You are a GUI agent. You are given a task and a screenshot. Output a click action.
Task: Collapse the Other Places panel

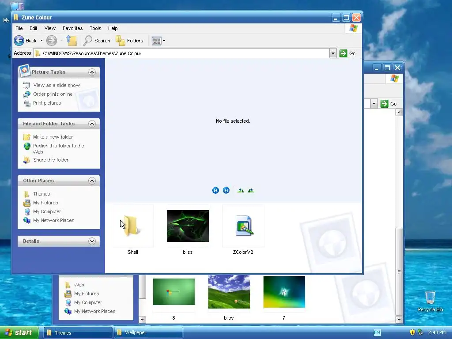(92, 181)
